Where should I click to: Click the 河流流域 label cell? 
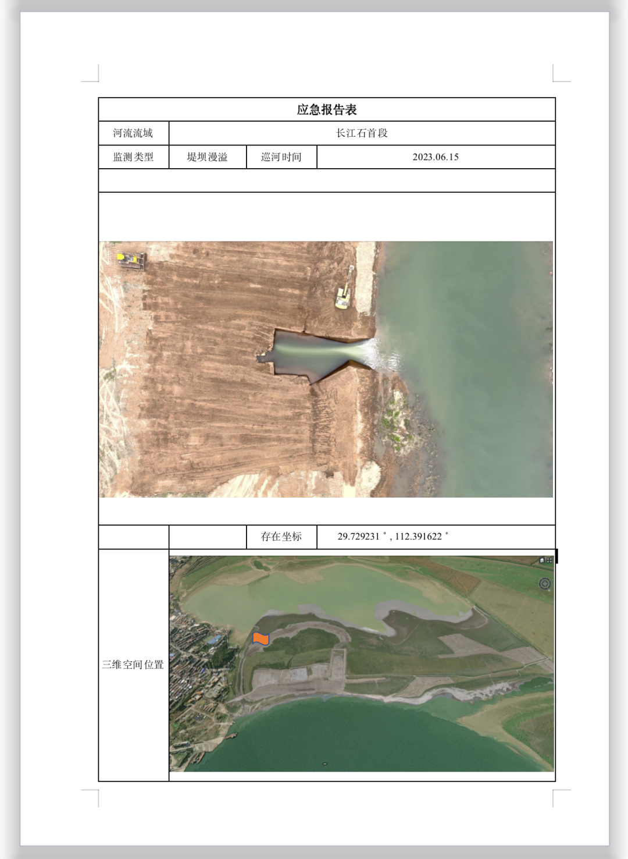[x=133, y=133]
